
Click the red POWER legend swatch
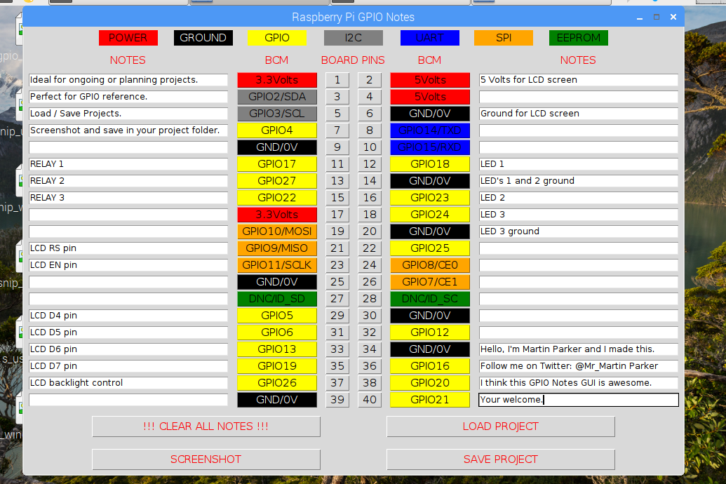128,38
